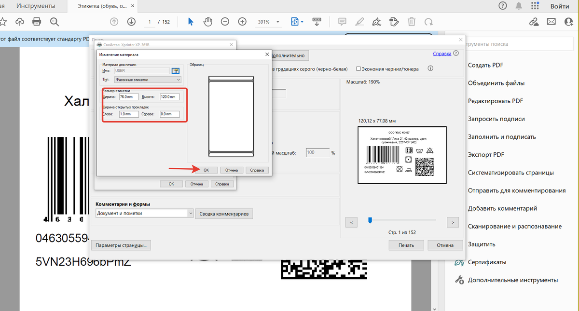Open the zoom level 391% dropdown
Viewport: 579px width, 311px height.
[x=277, y=21]
